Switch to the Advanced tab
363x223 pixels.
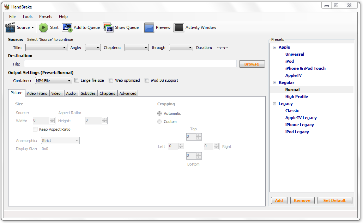click(x=128, y=93)
